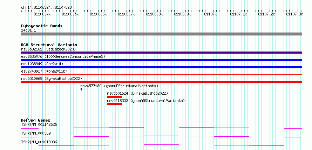Screen dimensions: 312x150
Task: Select the gray 14q31.1 cytogenetic band bar
Action: [161, 34]
